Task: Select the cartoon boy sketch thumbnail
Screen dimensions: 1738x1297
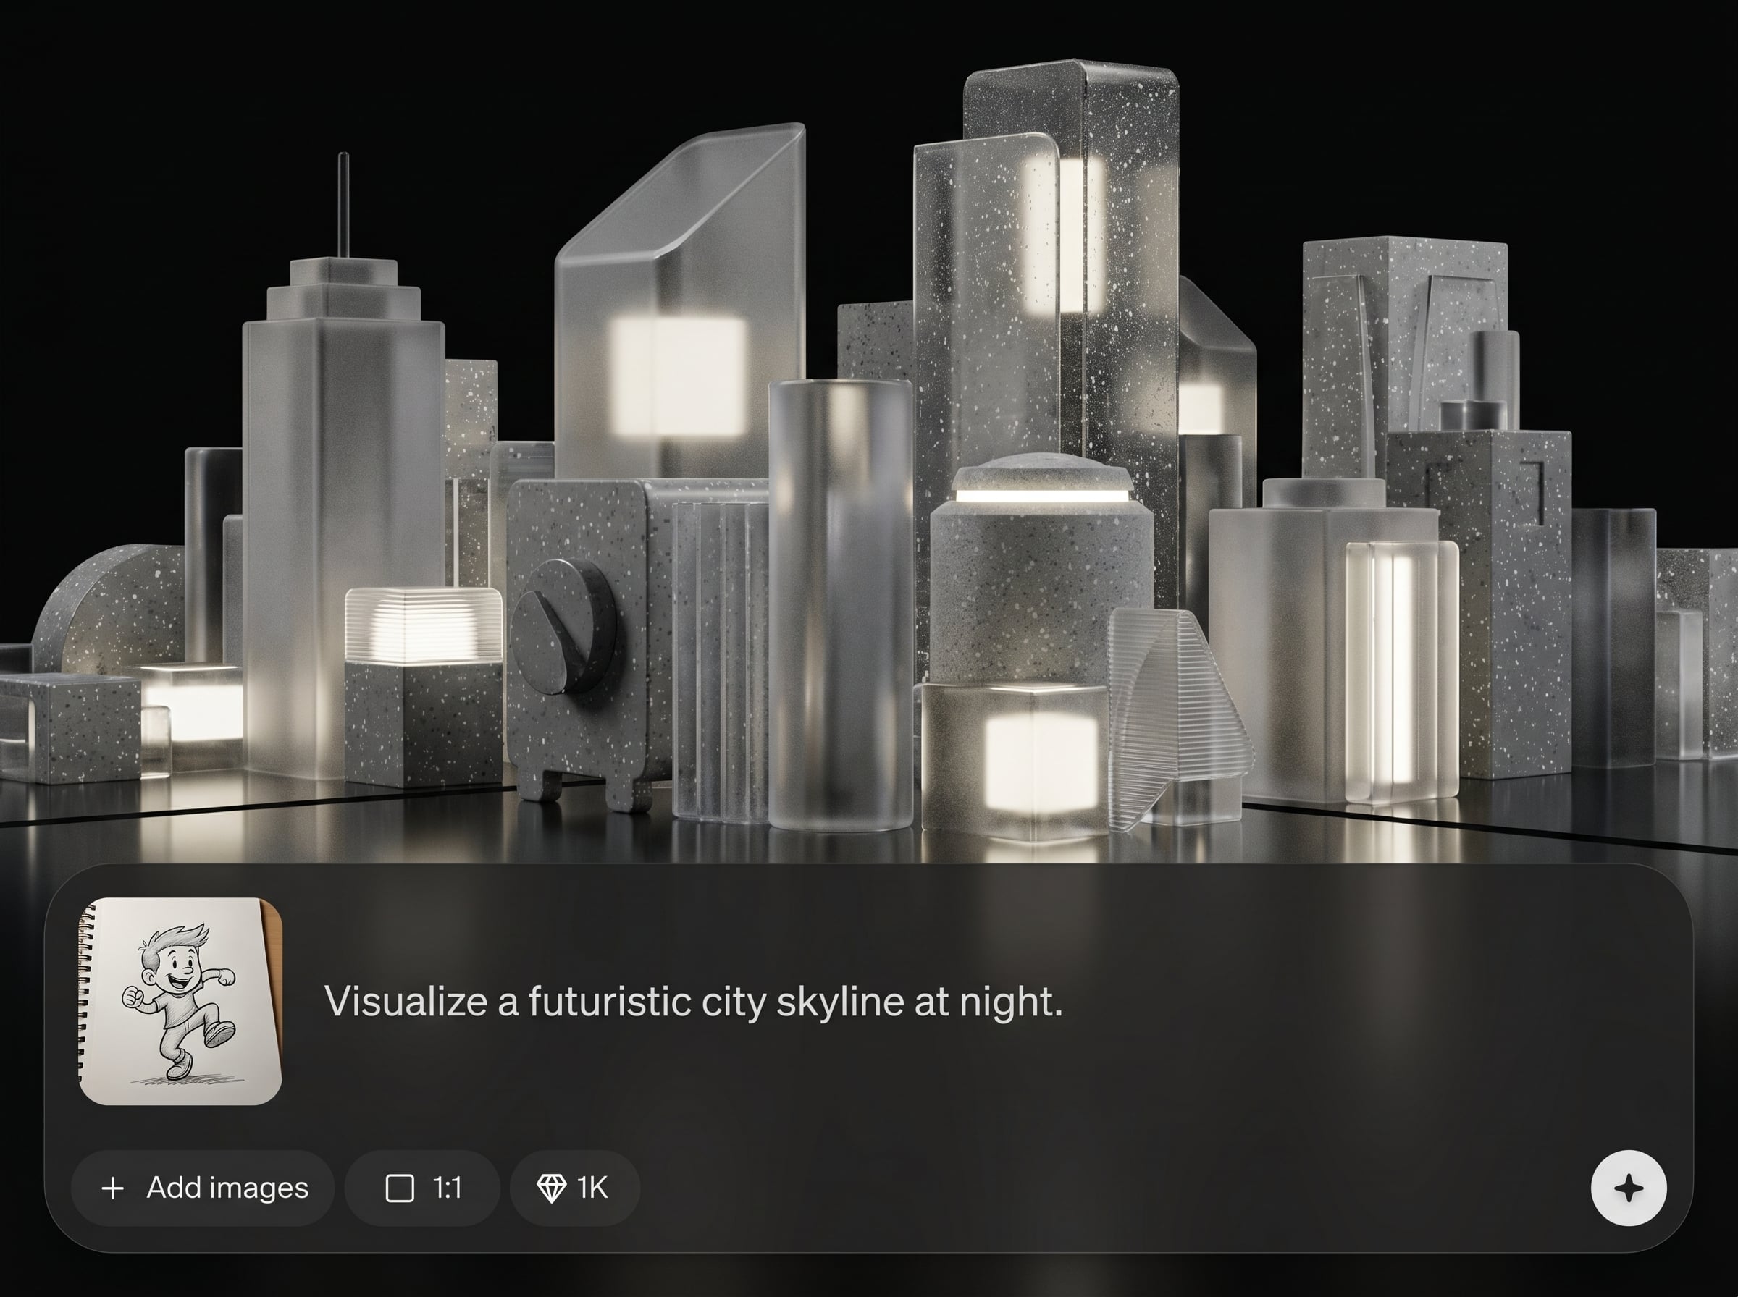Action: coord(180,1001)
